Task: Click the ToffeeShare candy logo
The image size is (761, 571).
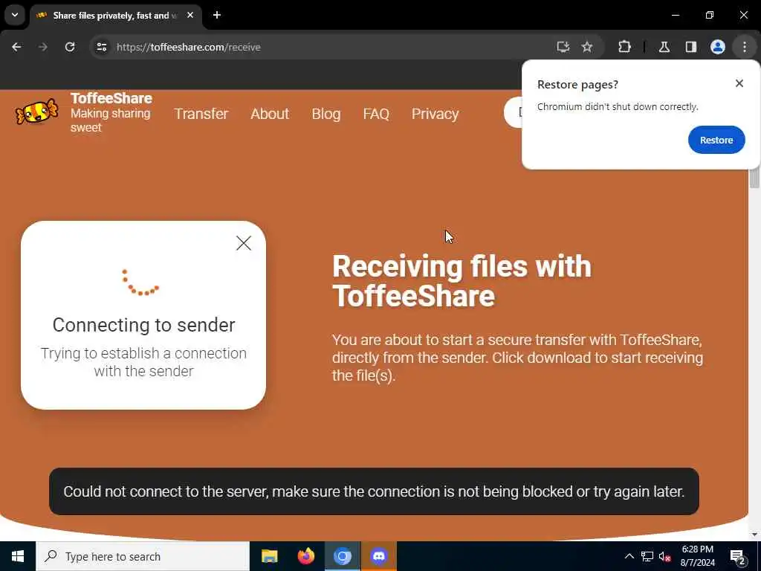Action: (37, 112)
